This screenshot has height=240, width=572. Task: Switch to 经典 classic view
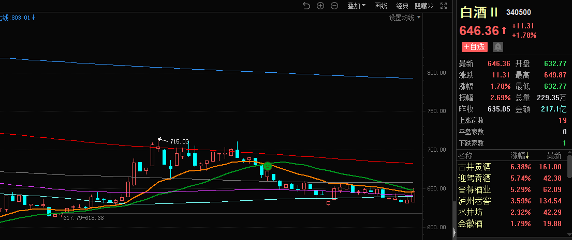click(402, 6)
